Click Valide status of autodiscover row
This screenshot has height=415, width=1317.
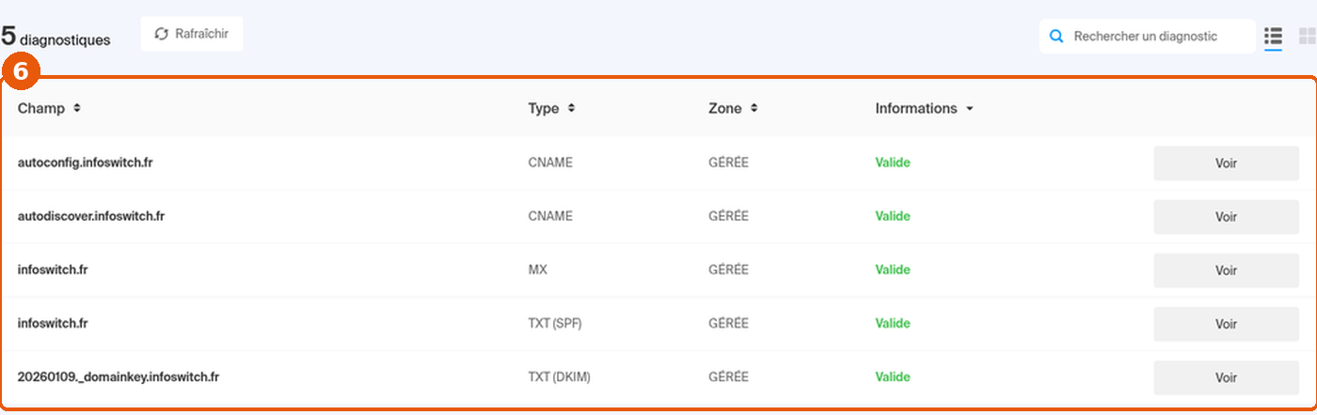pyautogui.click(x=893, y=216)
